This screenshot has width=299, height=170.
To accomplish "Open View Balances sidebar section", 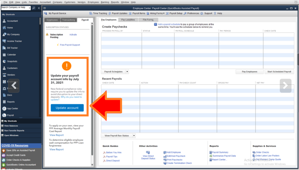I will click(x=11, y=126).
